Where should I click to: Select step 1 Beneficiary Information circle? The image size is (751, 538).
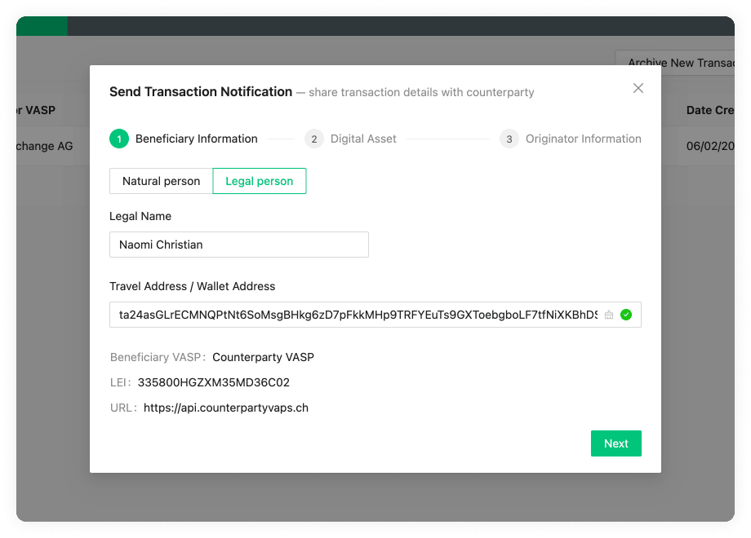tap(119, 139)
